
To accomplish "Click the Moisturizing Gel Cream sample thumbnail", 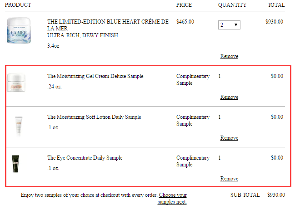I will coord(16,83).
